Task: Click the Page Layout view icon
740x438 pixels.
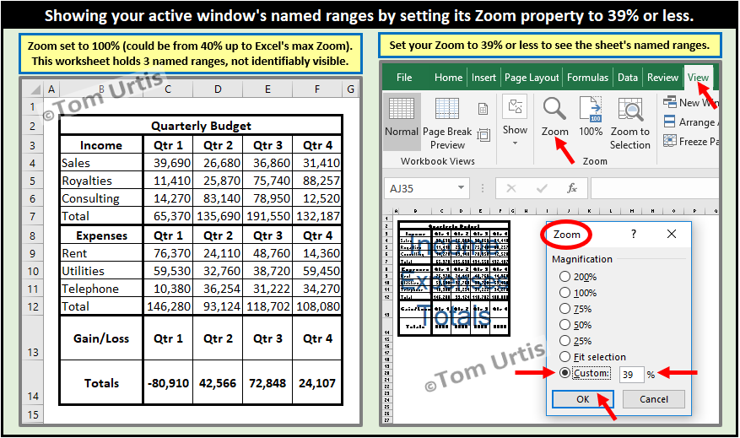Action: pyautogui.click(x=483, y=109)
